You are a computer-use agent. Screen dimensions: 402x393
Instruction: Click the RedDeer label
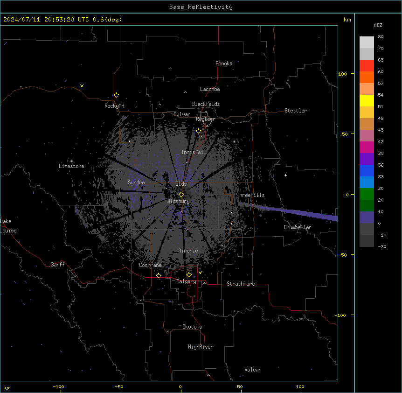pyautogui.click(x=205, y=119)
